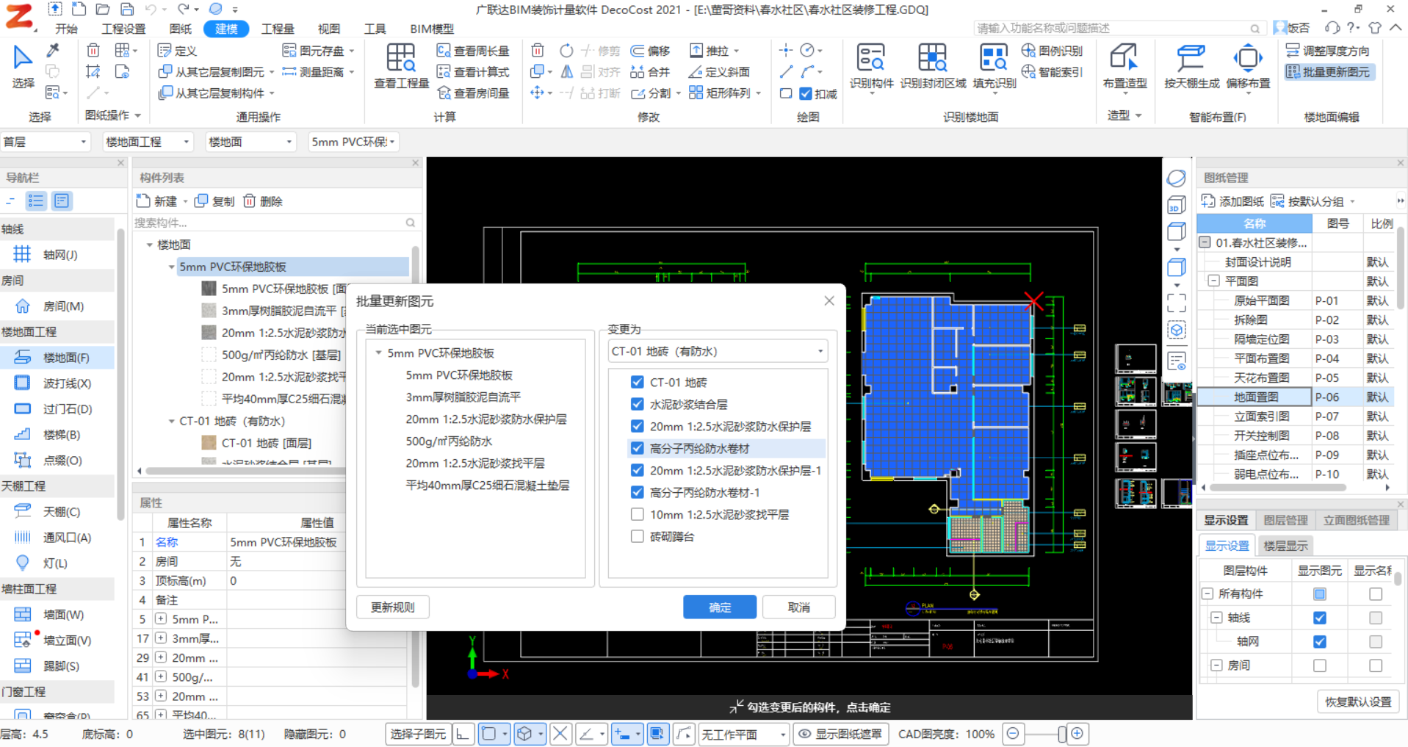1408x747 pixels.
Task: Select 轴网(J) in navigation bar
Action: (x=57, y=255)
